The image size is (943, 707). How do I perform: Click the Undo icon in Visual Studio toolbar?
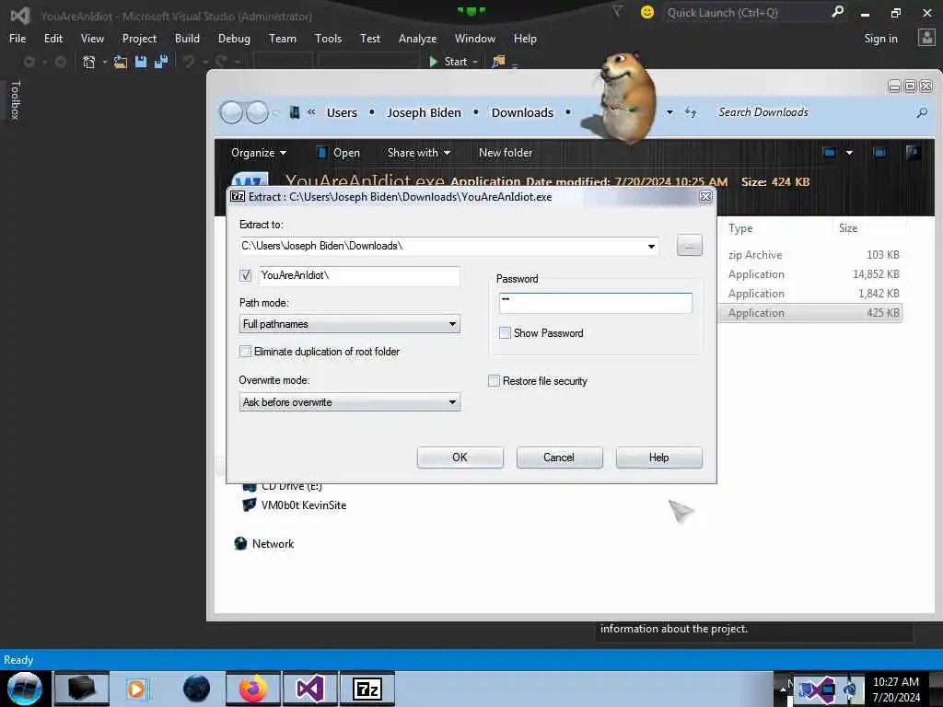(x=189, y=62)
